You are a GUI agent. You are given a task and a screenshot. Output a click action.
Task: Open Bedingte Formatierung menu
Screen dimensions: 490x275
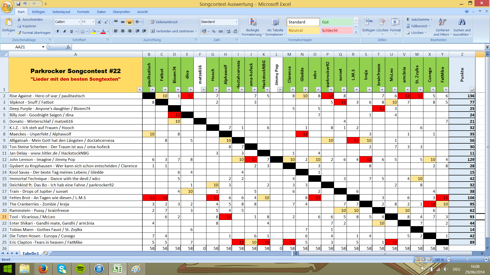pyautogui.click(x=253, y=27)
